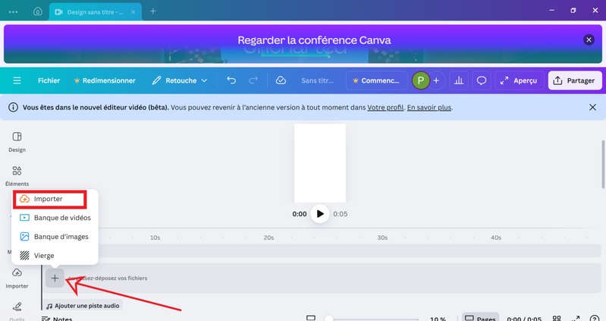Click Redimensionner with crown icon
Image resolution: width=606 pixels, height=321 pixels.
tap(105, 80)
